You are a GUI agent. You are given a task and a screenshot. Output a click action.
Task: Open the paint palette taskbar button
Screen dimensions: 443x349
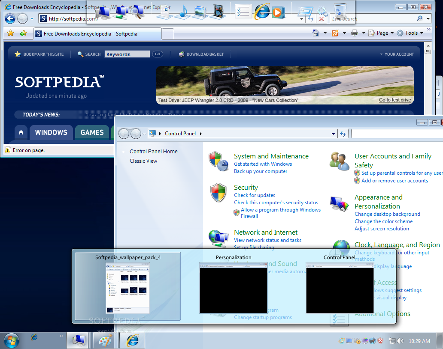pos(106,340)
